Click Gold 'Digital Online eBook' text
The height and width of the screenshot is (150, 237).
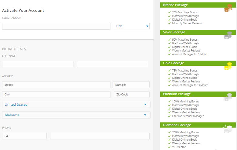[185, 78]
